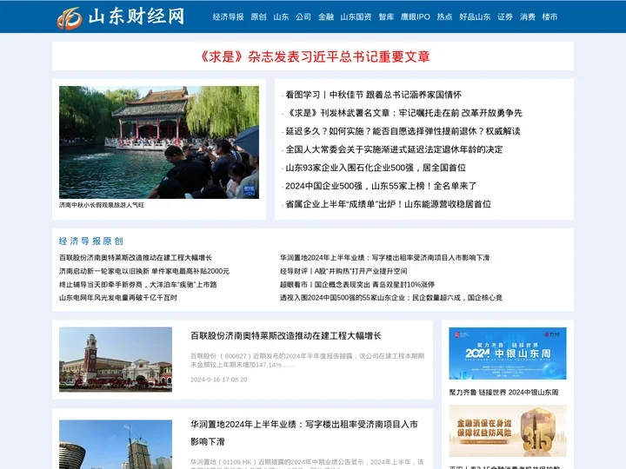This screenshot has height=469, width=626.
Task: Open 透视入围2024中国500强的55家山东企业 article
Action: (391, 298)
